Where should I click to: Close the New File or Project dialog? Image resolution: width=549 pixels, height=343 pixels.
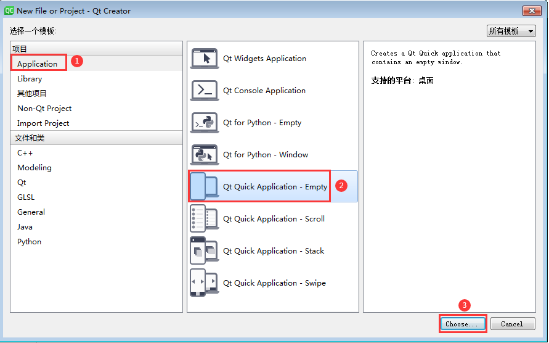(x=532, y=11)
